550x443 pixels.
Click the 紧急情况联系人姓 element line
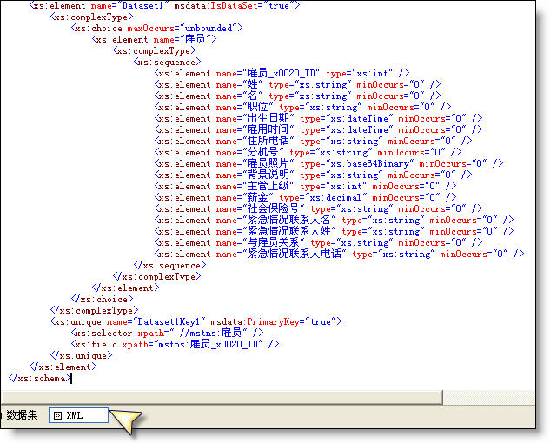click(335, 231)
